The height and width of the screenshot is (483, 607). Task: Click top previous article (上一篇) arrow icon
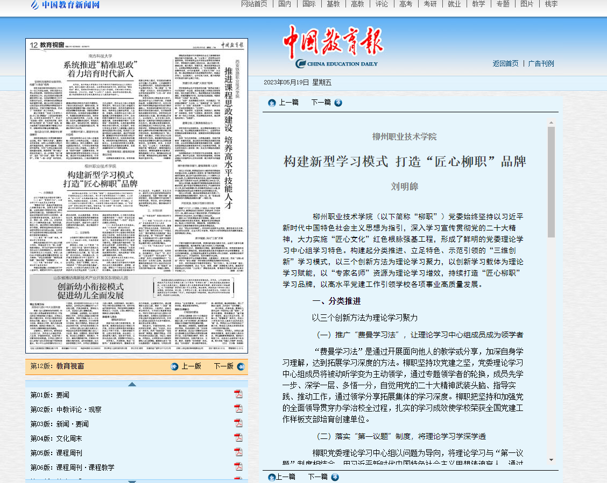[x=272, y=103]
